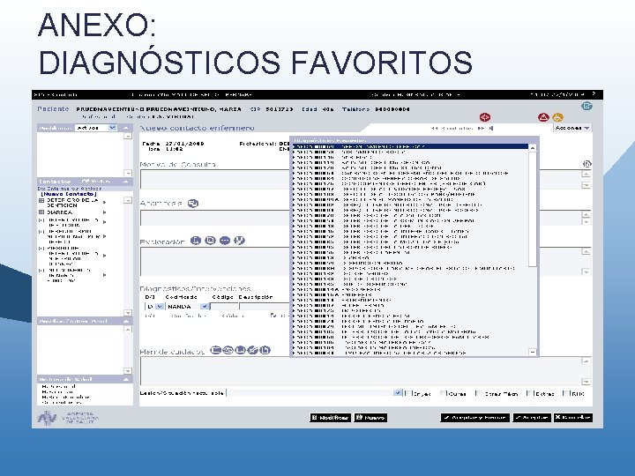Click the third icon beside Plan de cuidados

coord(240,350)
